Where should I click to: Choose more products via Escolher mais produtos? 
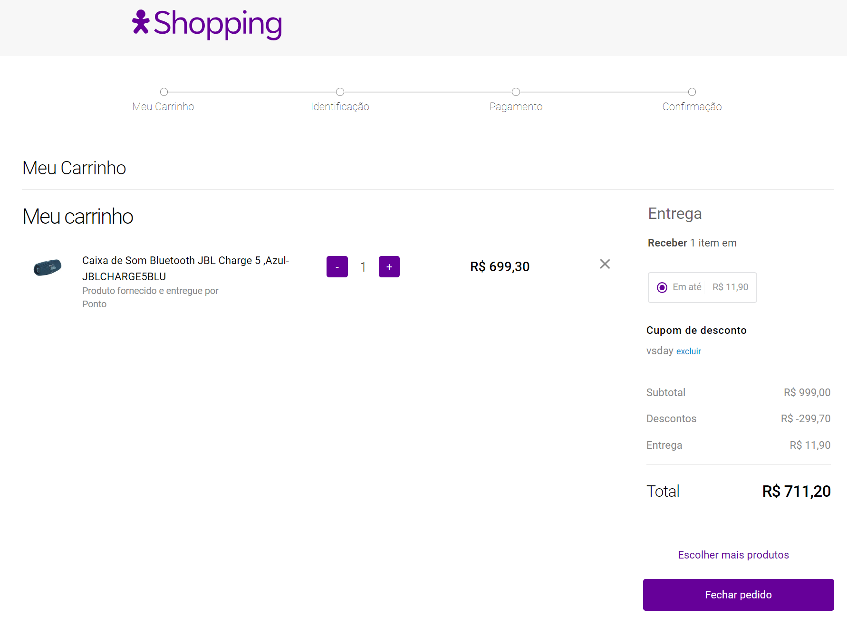coord(733,555)
